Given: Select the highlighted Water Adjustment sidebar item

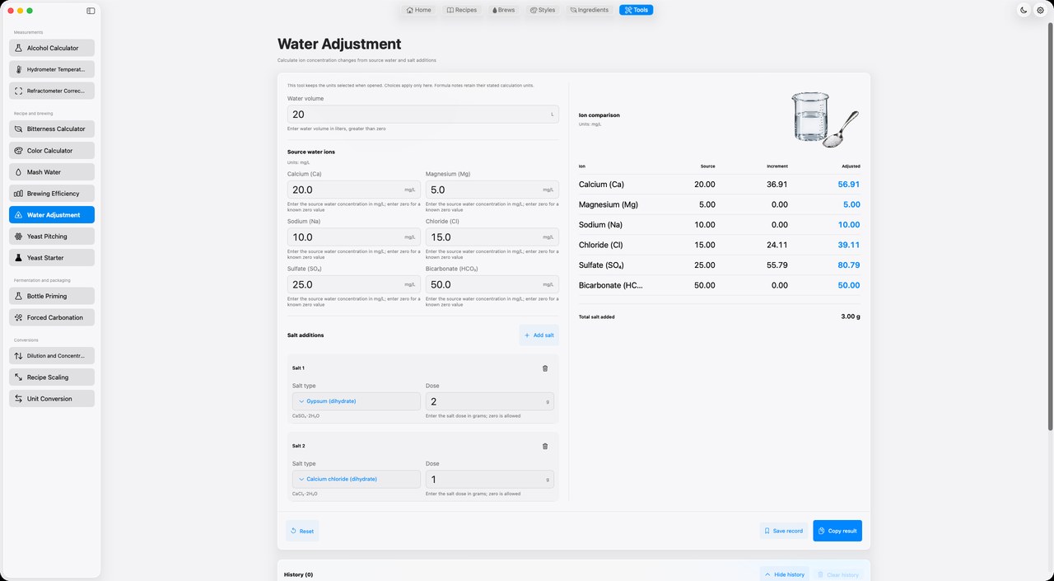Looking at the screenshot, I should click(52, 215).
